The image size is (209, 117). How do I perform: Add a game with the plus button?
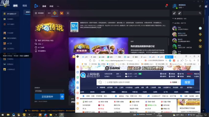pyautogui.click(x=68, y=13)
